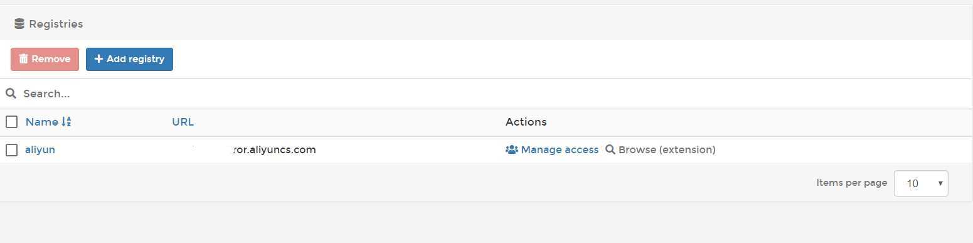Click the dropdown arrow beside 10
973x243 pixels.
(940, 183)
